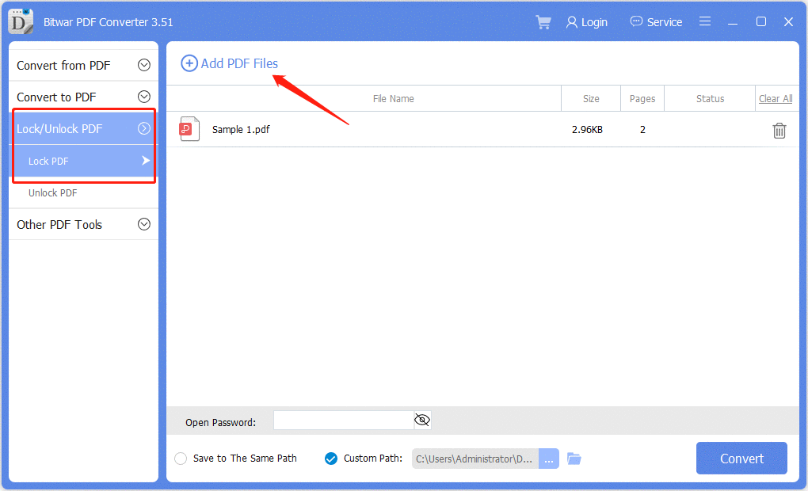Image resolution: width=808 pixels, height=491 pixels.
Task: Click the Pages column header
Action: click(x=642, y=98)
